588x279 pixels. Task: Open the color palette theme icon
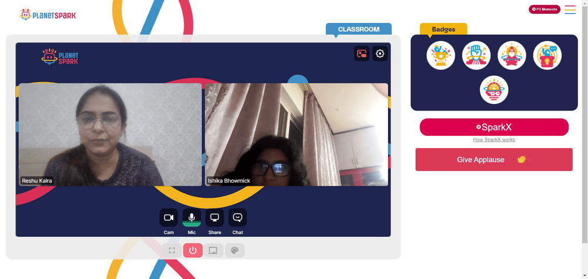[235, 250]
